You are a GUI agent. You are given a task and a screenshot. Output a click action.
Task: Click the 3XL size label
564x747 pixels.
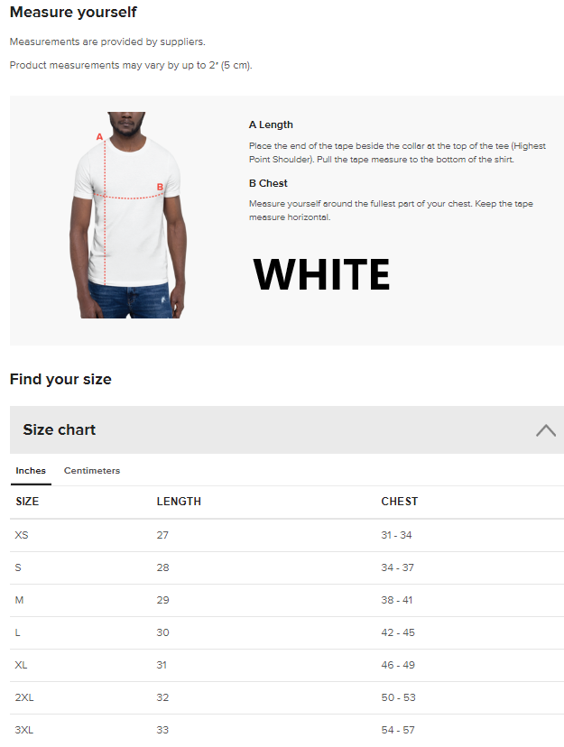point(24,730)
